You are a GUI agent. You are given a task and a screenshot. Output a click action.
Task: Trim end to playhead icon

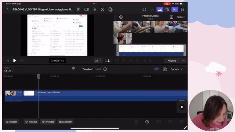(x=181, y=122)
